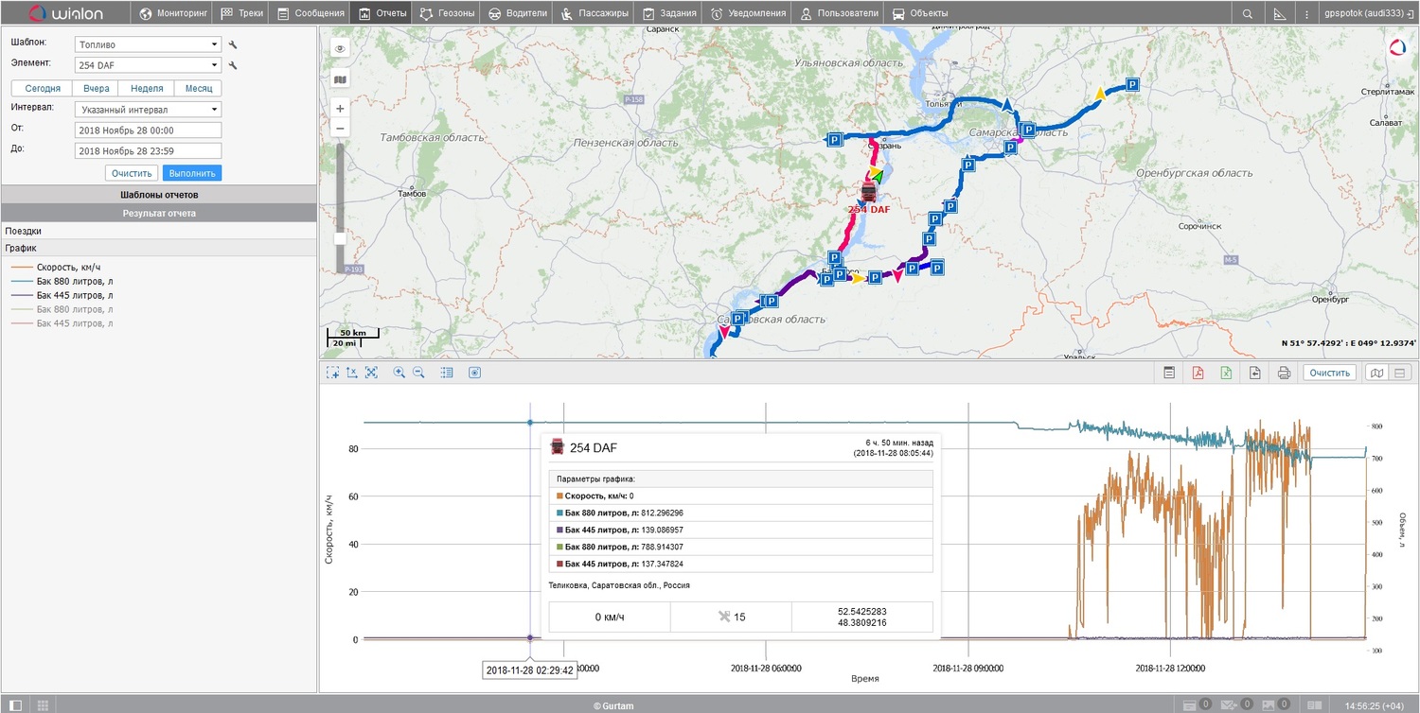Click the spinning Wialon icon on map corner

coord(1396,48)
